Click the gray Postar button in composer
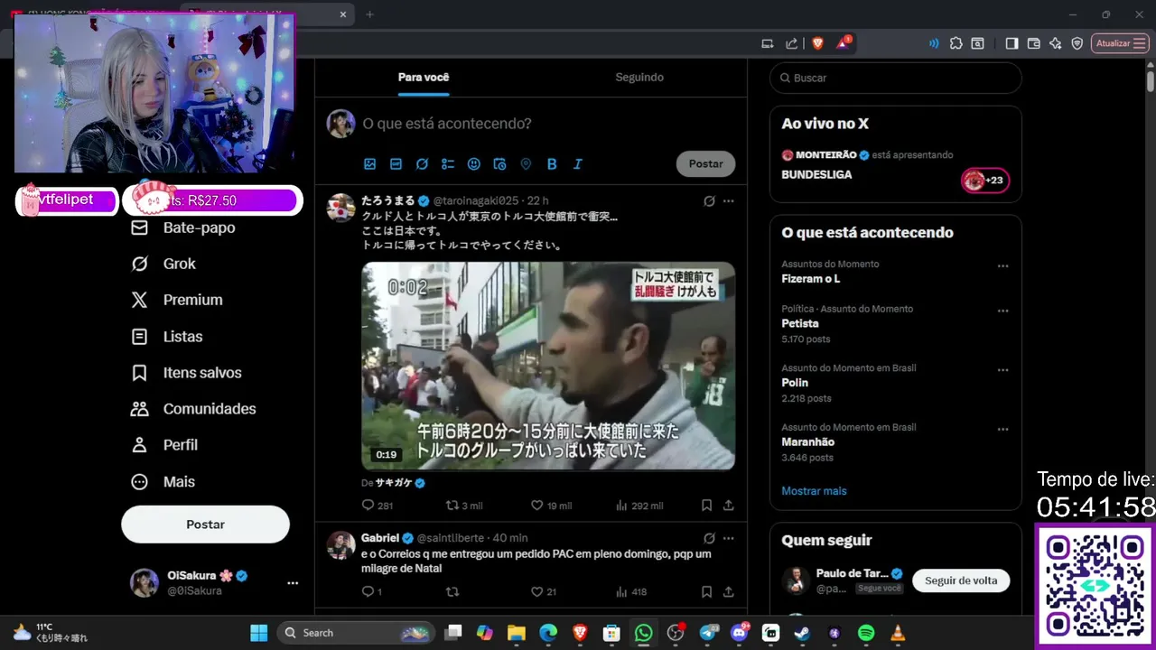This screenshot has width=1156, height=650. tap(706, 164)
